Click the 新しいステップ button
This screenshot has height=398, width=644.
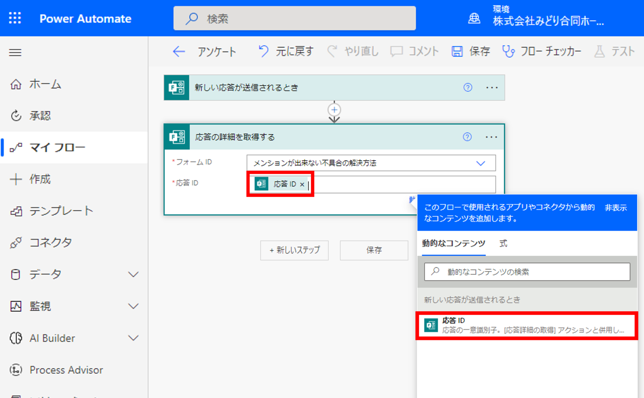294,250
